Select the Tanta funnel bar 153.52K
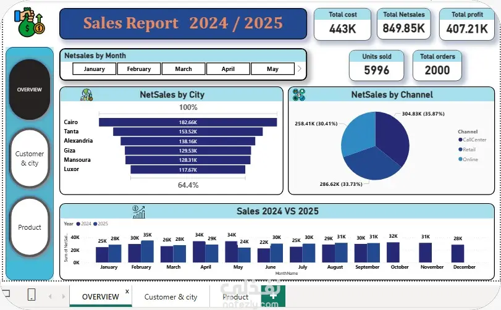 point(188,132)
